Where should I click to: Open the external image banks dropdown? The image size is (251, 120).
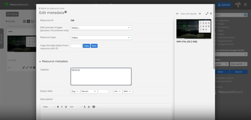[231, 54]
